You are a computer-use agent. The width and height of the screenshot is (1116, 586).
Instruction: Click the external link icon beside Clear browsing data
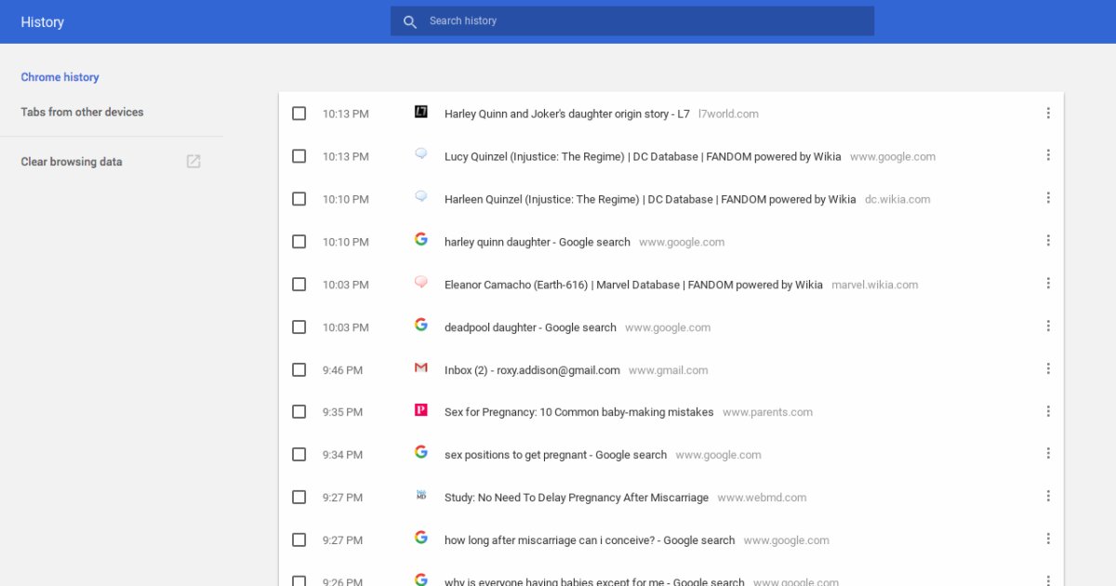click(x=193, y=162)
